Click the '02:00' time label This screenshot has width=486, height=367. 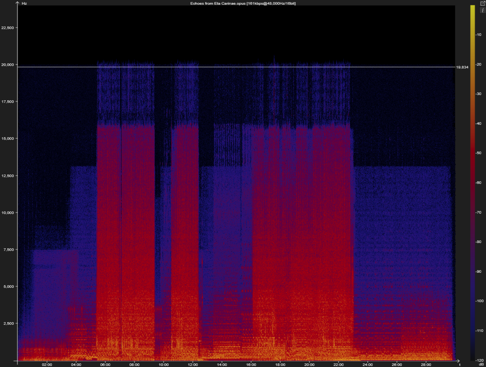[x=47, y=364]
